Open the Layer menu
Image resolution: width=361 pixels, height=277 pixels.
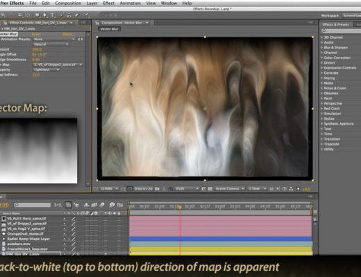tap(92, 3)
